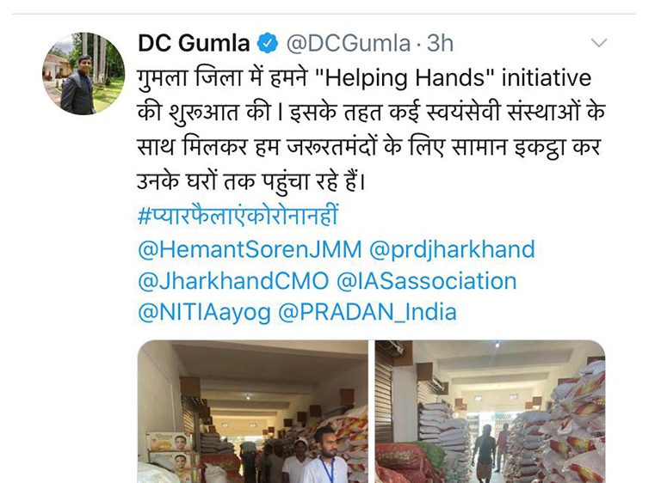
Task: Visit the @PRADAN_India mention
Action: tap(368, 313)
